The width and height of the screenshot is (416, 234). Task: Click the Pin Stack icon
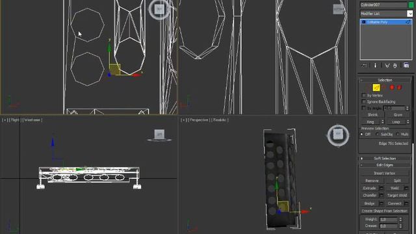pos(365,65)
